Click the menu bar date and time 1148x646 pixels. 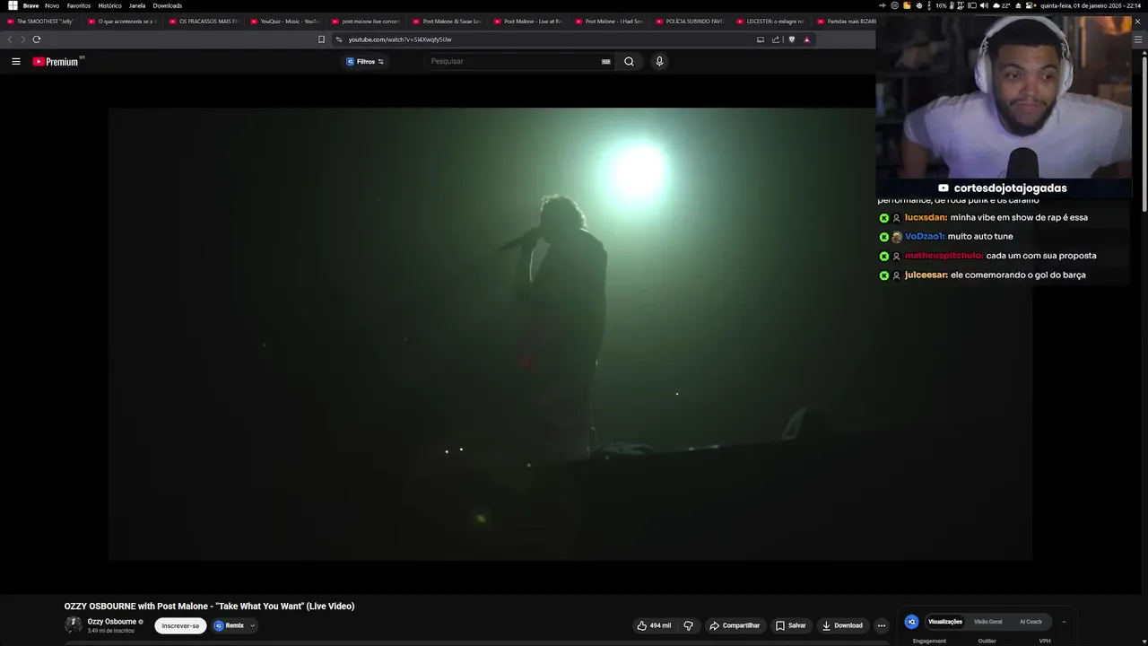click(1091, 5)
